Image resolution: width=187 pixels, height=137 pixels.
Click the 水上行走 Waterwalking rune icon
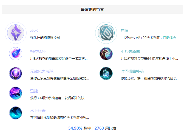click(16, 113)
